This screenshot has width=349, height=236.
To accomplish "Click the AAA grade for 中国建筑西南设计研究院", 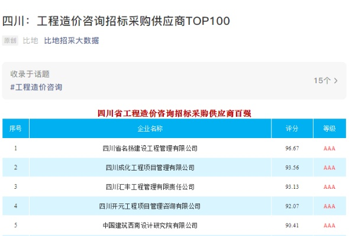I will click(329, 225).
